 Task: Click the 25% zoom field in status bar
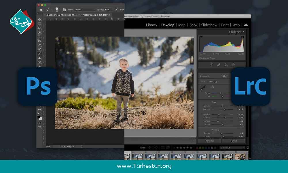pos(48,146)
